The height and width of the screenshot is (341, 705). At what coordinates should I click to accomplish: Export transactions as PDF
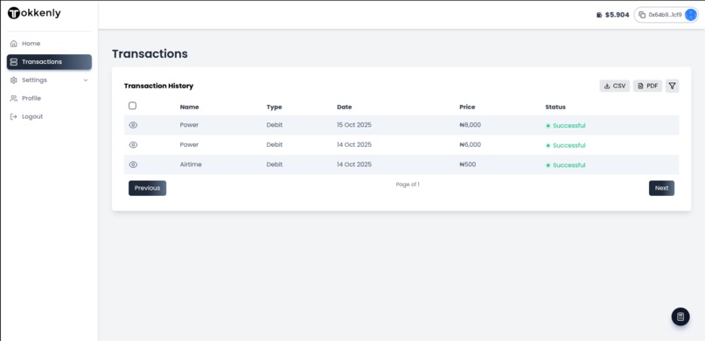tap(647, 86)
